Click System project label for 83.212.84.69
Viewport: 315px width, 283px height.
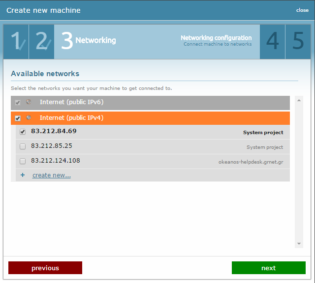[263, 133]
